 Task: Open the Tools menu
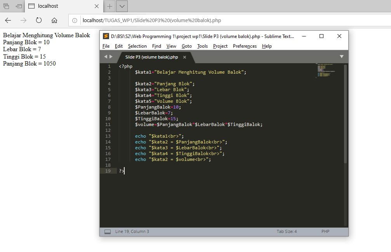202,46
